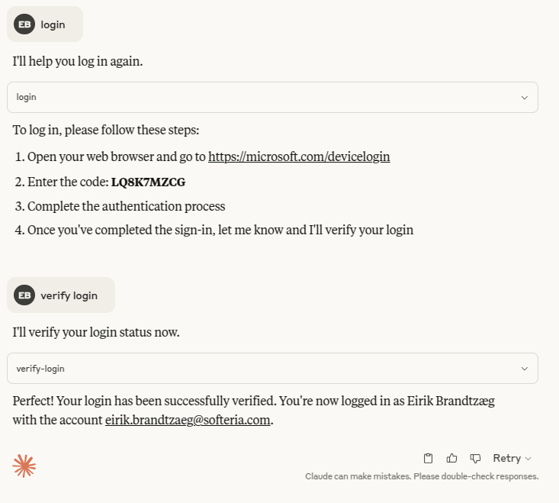Select the "verify login" user message bubble
Viewport: 559px width, 503px height.
tap(69, 295)
